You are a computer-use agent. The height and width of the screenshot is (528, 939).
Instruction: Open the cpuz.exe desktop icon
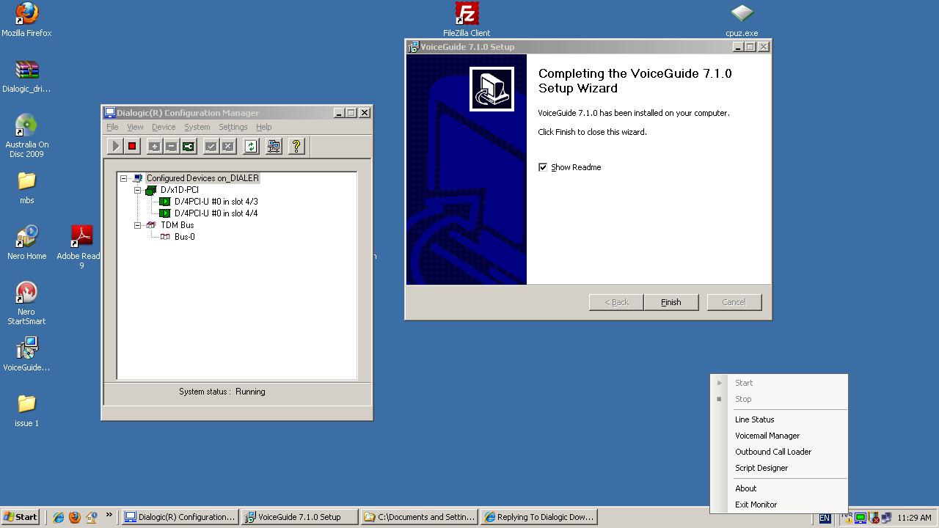[742, 20]
